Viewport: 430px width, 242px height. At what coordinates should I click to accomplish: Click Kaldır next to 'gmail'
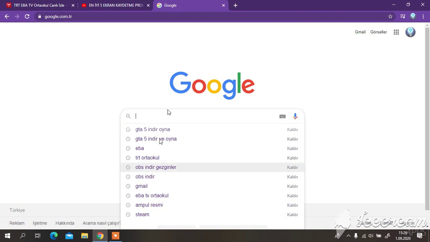293,186
